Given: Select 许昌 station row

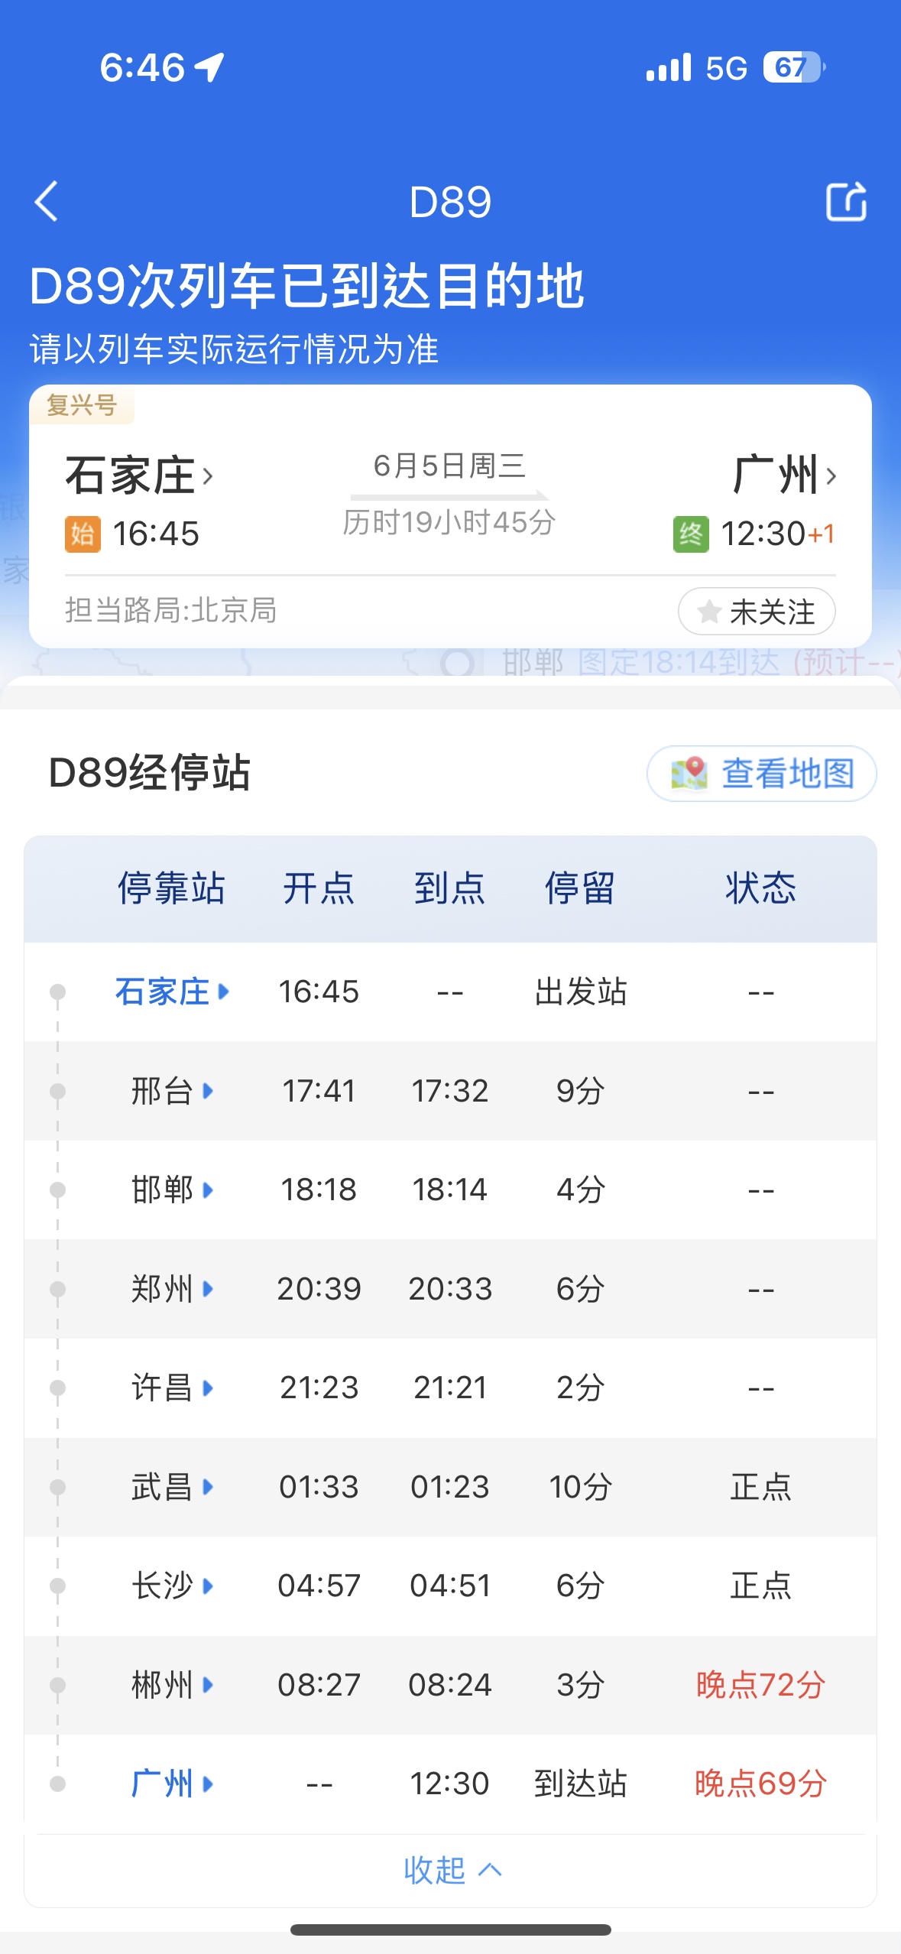Looking at the screenshot, I should [450, 1388].
